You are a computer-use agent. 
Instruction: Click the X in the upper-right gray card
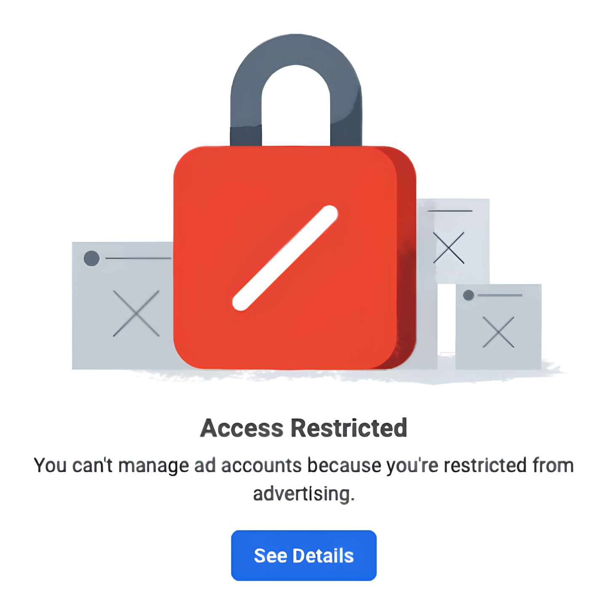(449, 248)
